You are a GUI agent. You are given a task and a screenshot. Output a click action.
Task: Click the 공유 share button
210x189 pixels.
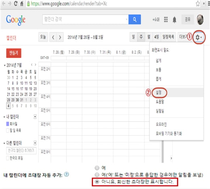point(188,19)
